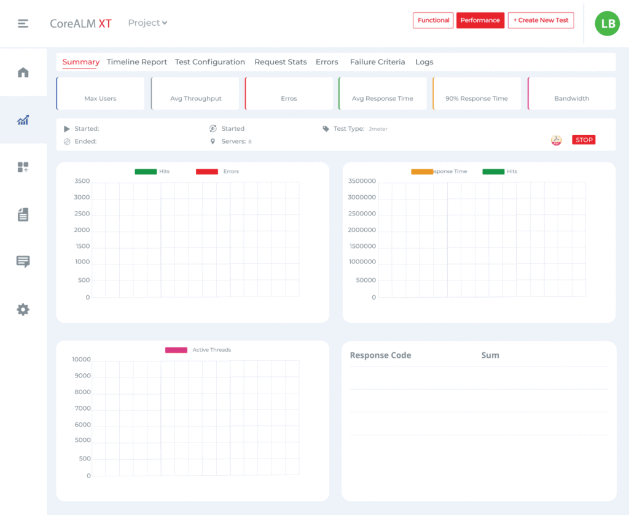The width and height of the screenshot is (629, 515).
Task: Export the report as PDF
Action: click(x=556, y=140)
